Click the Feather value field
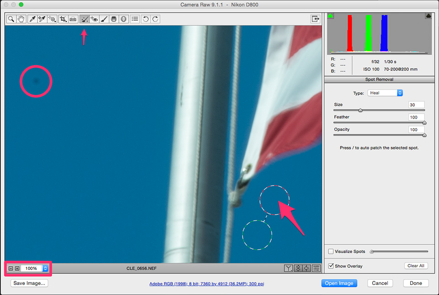 point(416,117)
